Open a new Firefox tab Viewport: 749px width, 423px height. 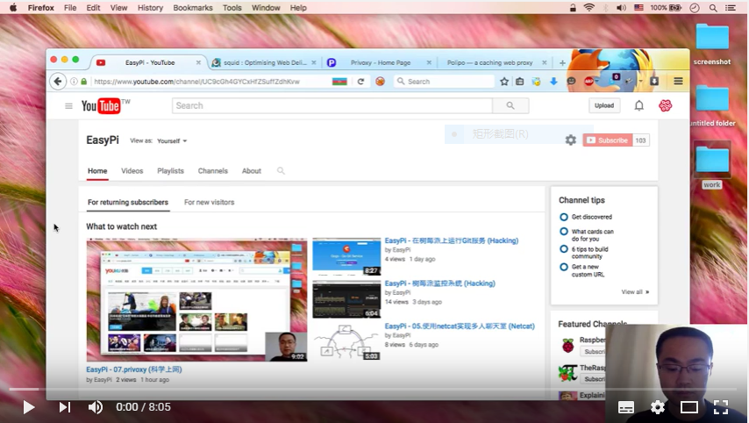coord(562,62)
